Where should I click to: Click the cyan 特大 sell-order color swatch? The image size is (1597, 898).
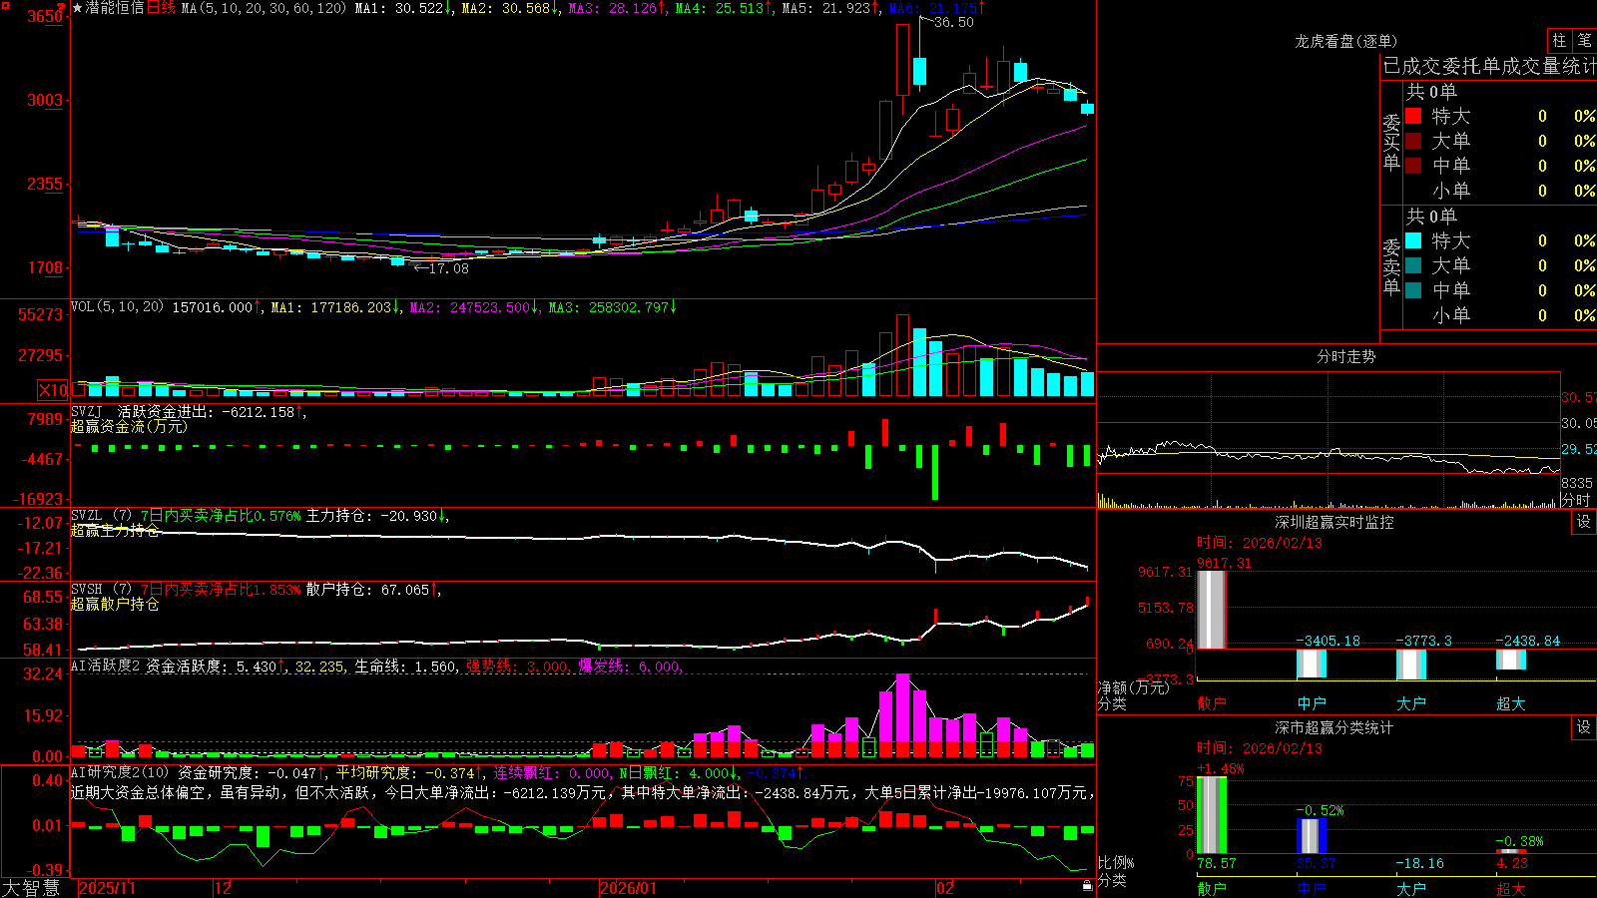[x=1413, y=240]
